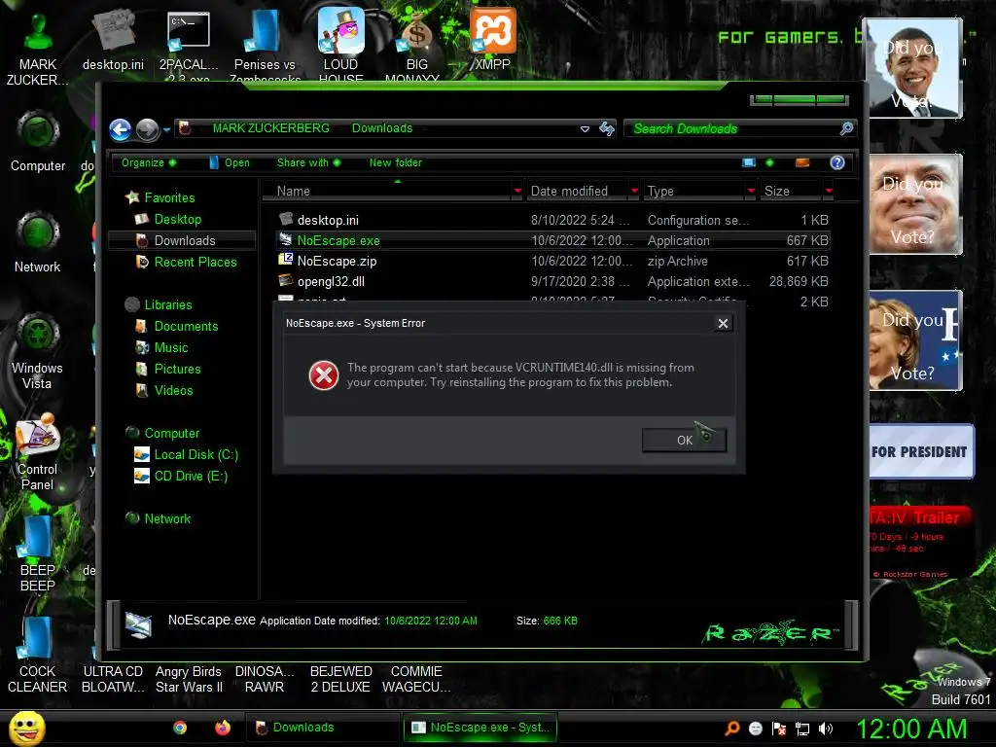This screenshot has height=747, width=996.
Task: Open Recent Places in navigation pane
Action: tap(187, 262)
